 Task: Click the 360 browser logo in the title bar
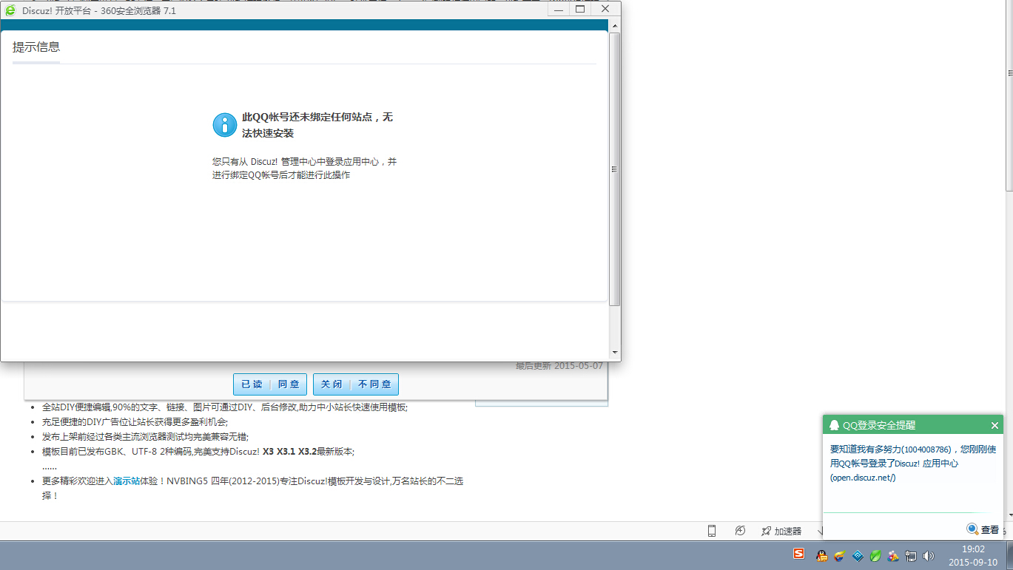point(10,10)
